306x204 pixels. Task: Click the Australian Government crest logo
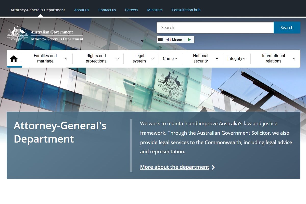click(17, 34)
